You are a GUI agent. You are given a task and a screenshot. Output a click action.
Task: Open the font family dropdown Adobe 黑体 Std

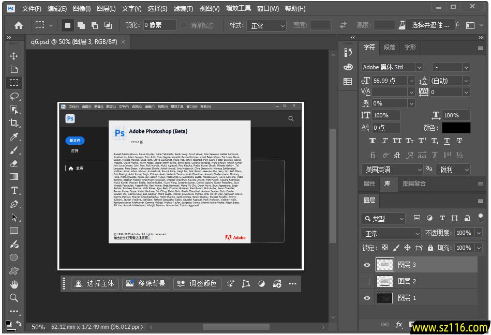(390, 67)
